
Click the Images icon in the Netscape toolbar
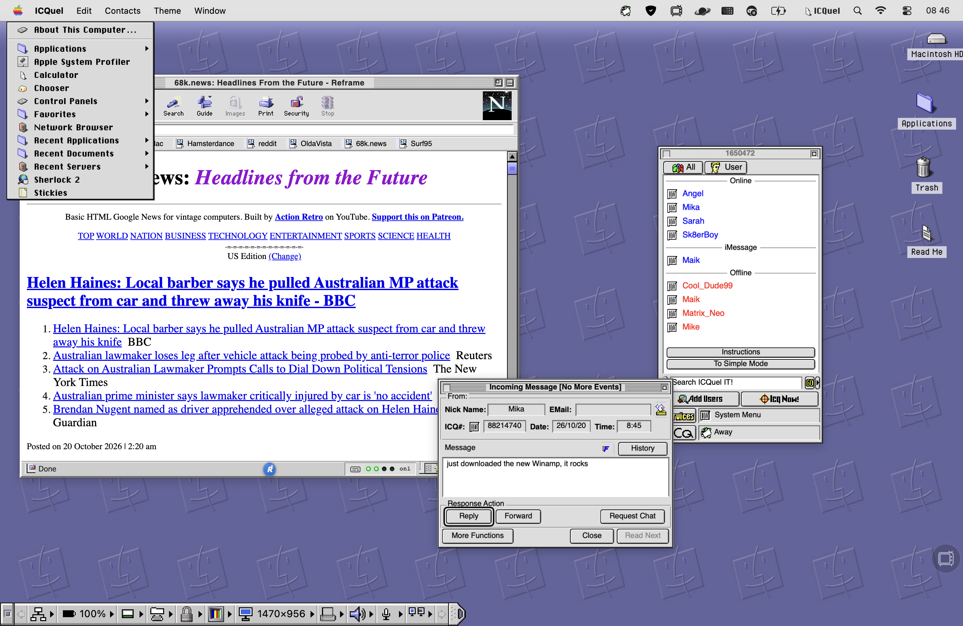[235, 106]
